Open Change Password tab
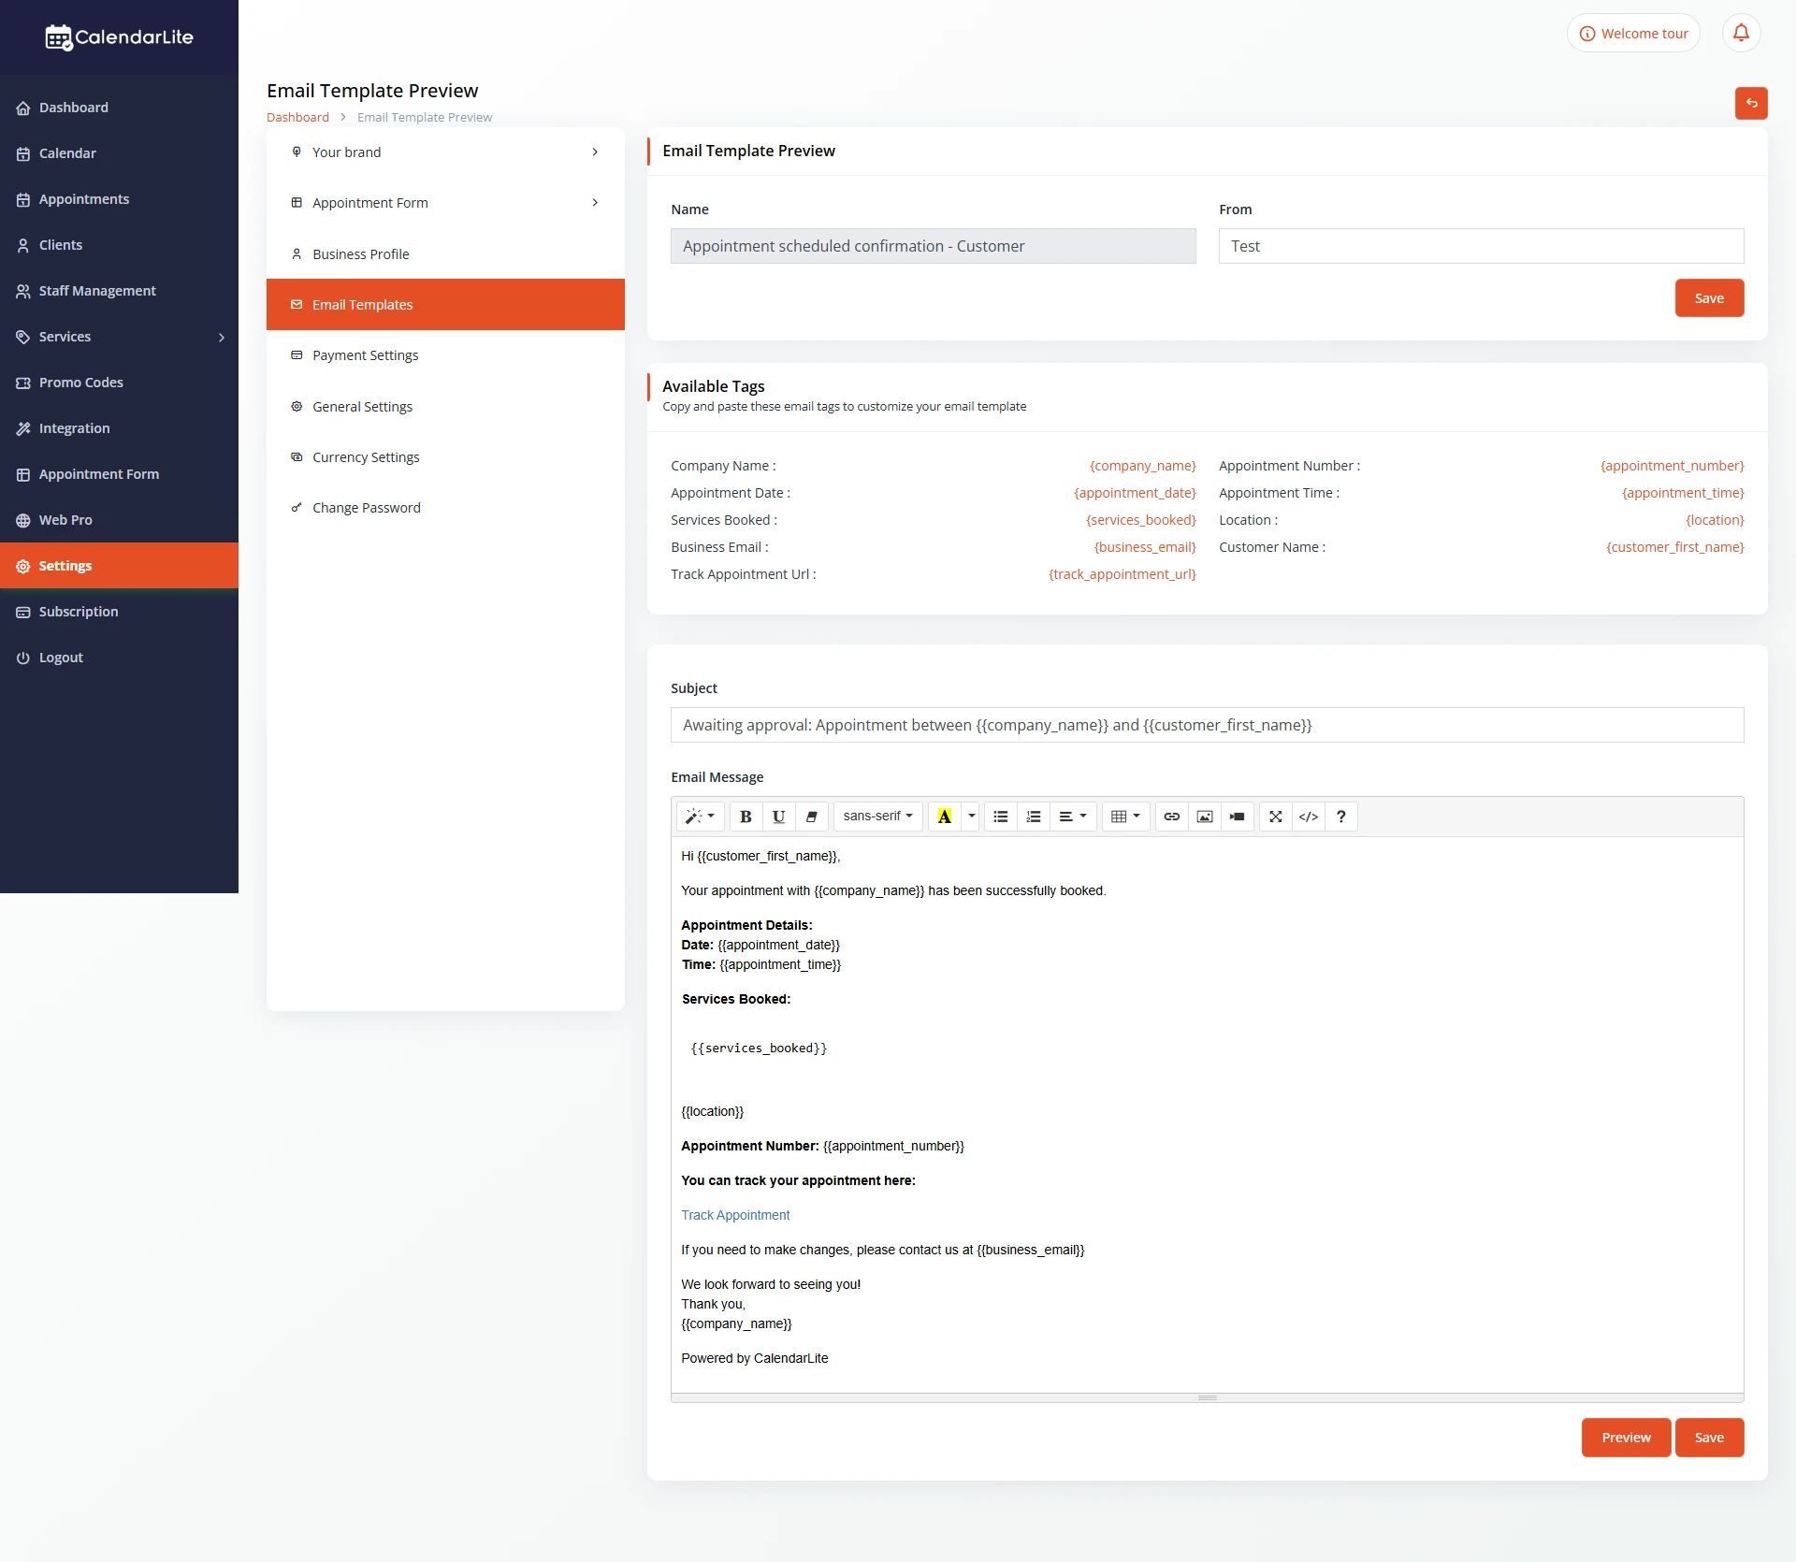Screen dimensions: 1796x1562 (445, 508)
